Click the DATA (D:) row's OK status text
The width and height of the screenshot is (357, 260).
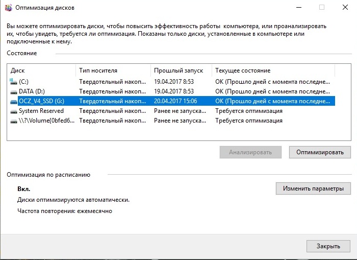(x=272, y=91)
